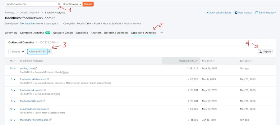Open the Network Graph tab

[63, 33]
